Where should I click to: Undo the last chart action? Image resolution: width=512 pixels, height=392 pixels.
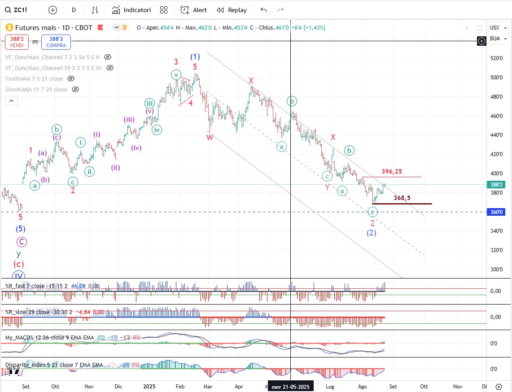263,10
